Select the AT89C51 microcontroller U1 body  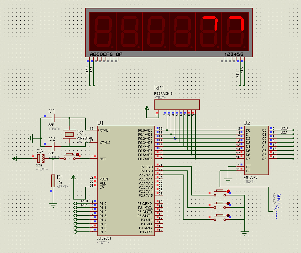pyautogui.click(x=126, y=181)
